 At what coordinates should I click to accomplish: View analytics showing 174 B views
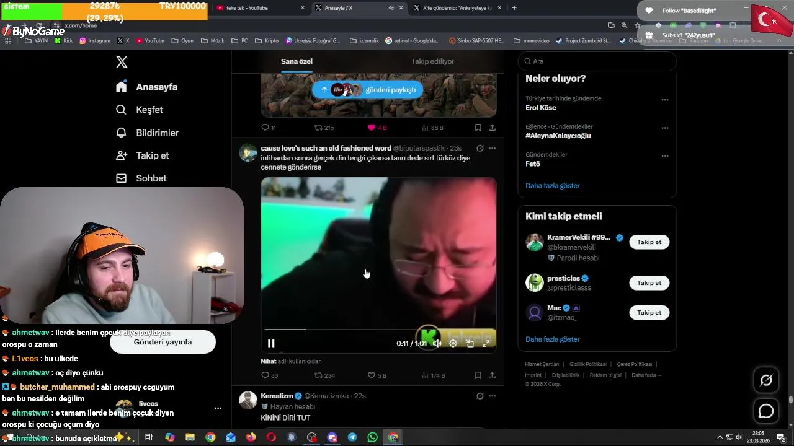tap(433, 375)
